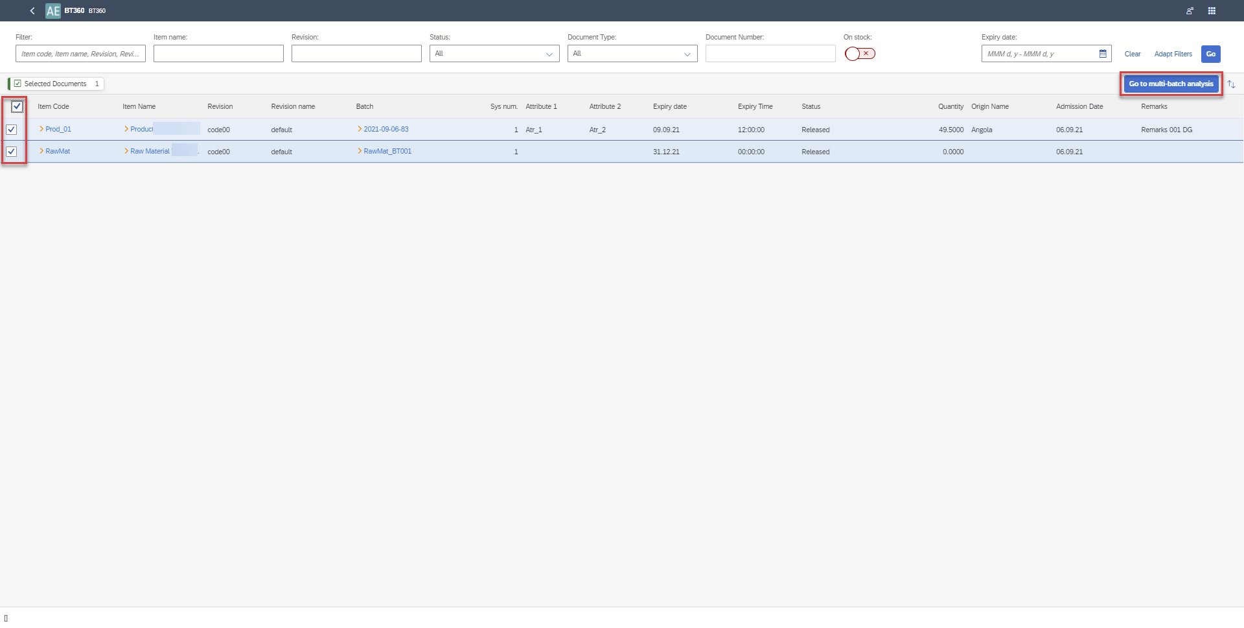This screenshot has height=628, width=1244.
Task: Open the user account icon top right
Action: point(1190,10)
